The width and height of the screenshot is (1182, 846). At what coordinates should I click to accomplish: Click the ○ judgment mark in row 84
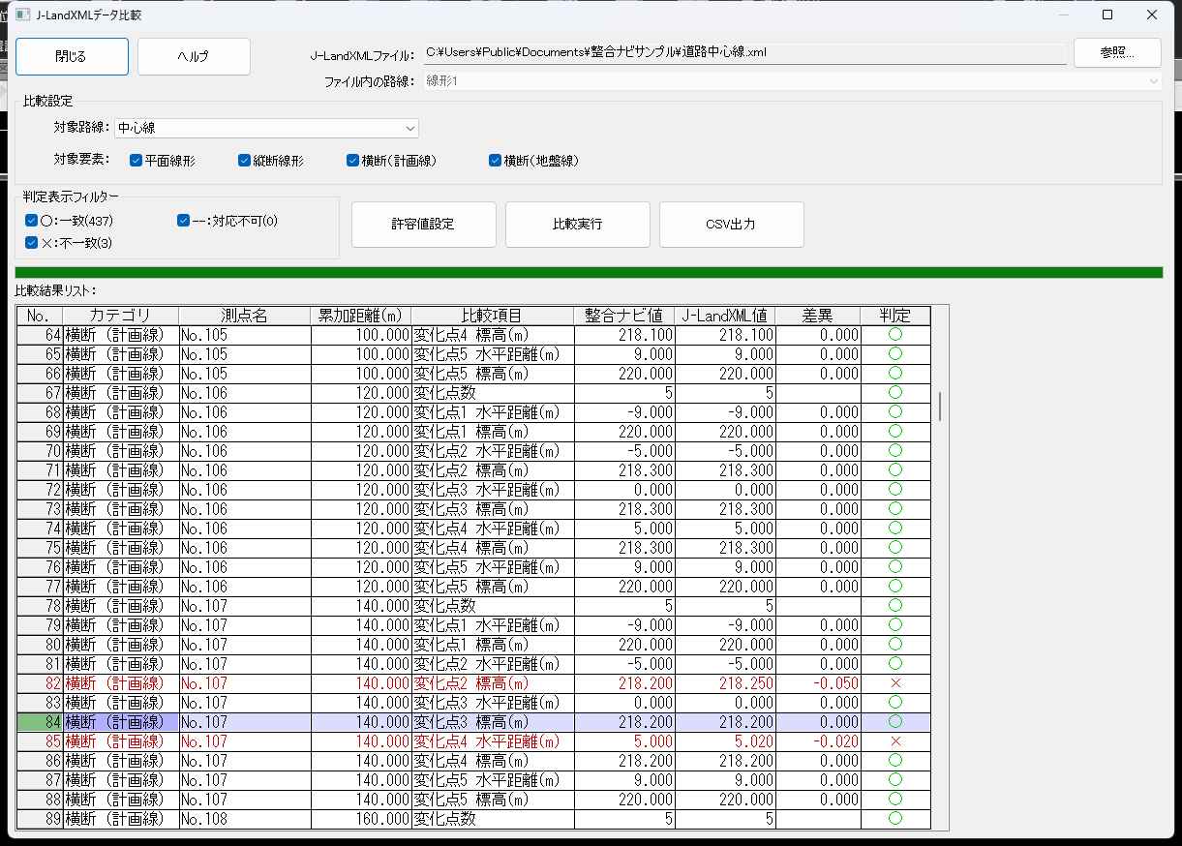tap(895, 722)
